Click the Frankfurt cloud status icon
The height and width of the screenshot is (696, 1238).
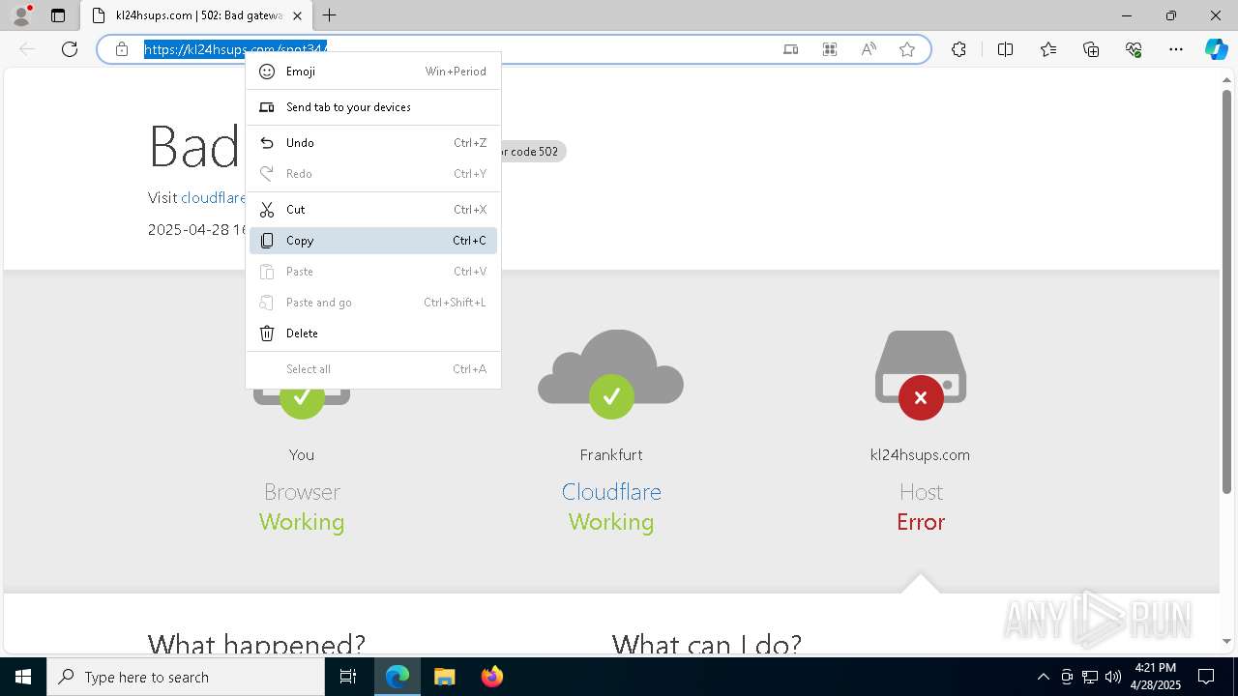[611, 374]
